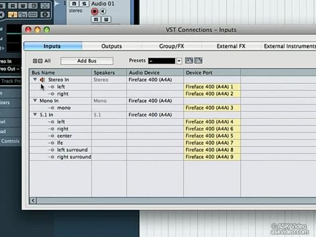
Task: Click the horizontal scrollbar left arrow
Action: coord(33,200)
